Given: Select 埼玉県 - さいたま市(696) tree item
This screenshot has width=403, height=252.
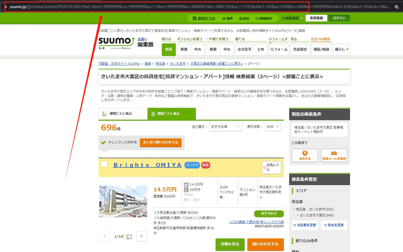Looking at the screenshot, I should pyautogui.click(x=315, y=209).
